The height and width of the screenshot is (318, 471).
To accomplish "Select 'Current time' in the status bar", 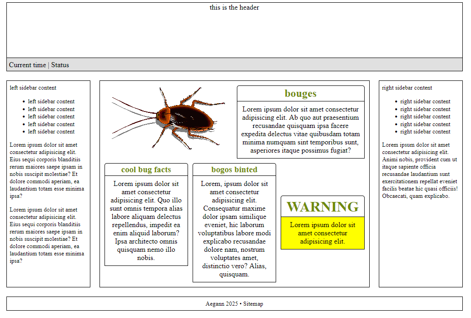I will pyautogui.click(x=27, y=65).
